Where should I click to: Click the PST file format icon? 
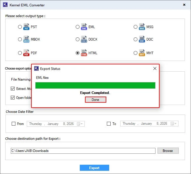tap(26, 27)
